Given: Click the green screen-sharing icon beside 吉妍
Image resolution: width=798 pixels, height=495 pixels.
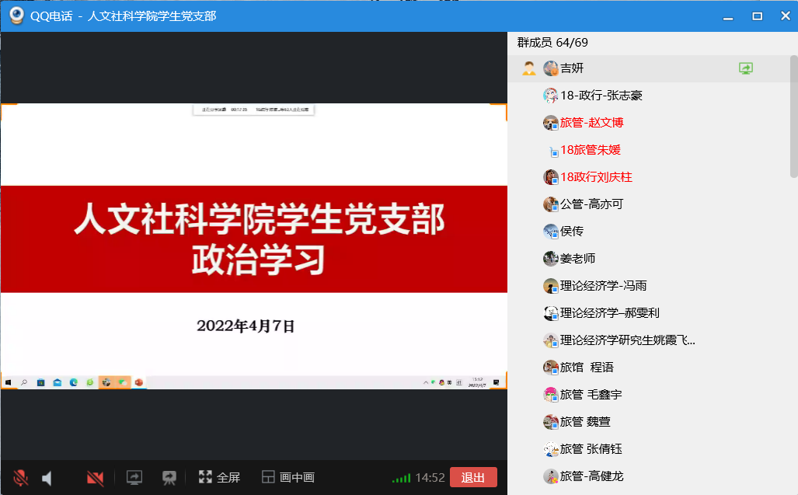Looking at the screenshot, I should (x=746, y=68).
